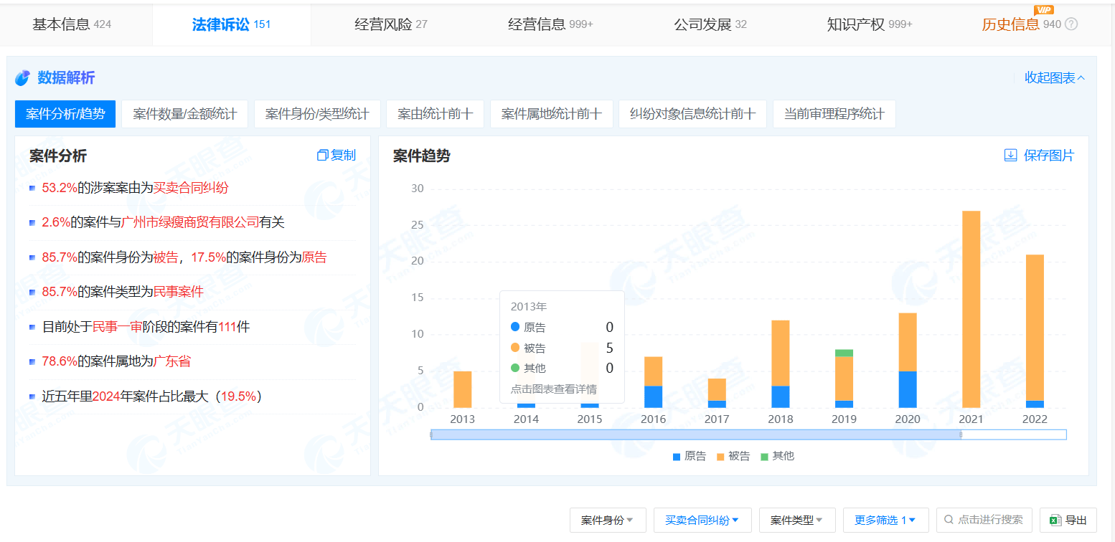The height and width of the screenshot is (542, 1115).
Task: Open the 买卖合同纠纷 filter dropdown
Action: tap(702, 520)
